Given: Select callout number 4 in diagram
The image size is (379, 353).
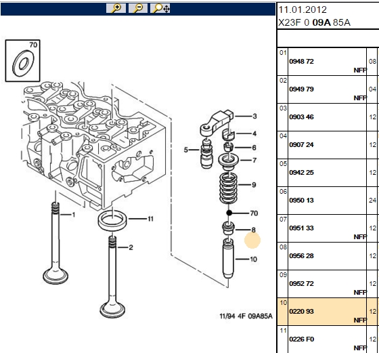Looking at the screenshot, I should pyautogui.click(x=254, y=133).
